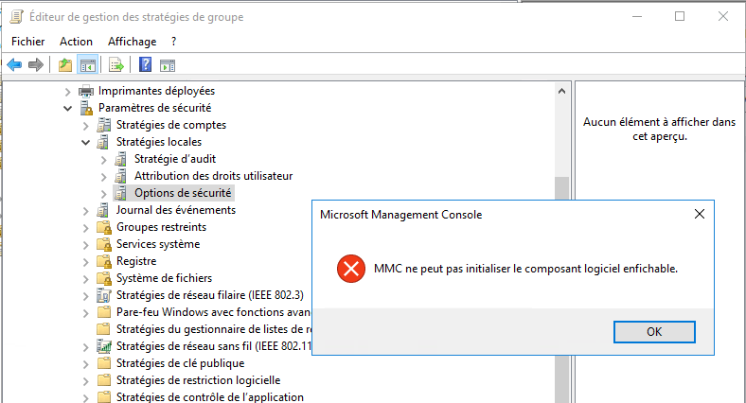The width and height of the screenshot is (746, 403).
Task: Select Stratégies de contrôle de l'application
Action: pos(210,397)
